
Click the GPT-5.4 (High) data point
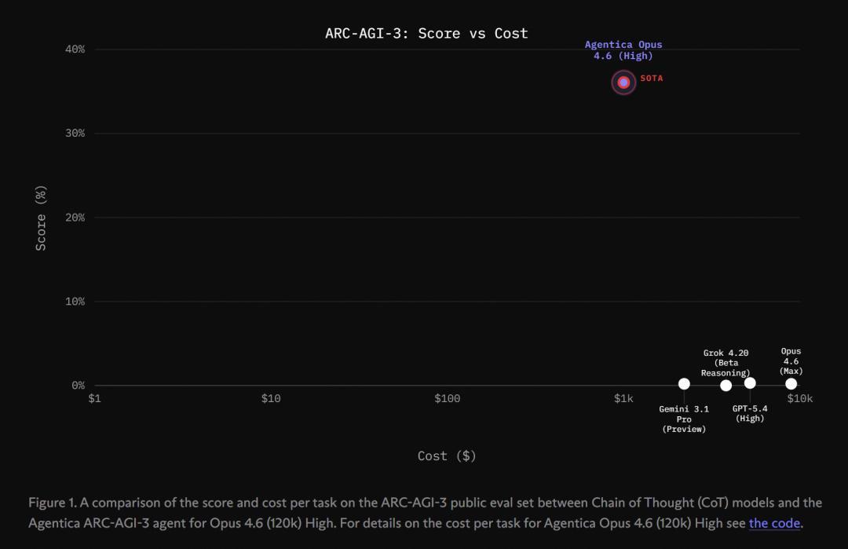click(750, 383)
